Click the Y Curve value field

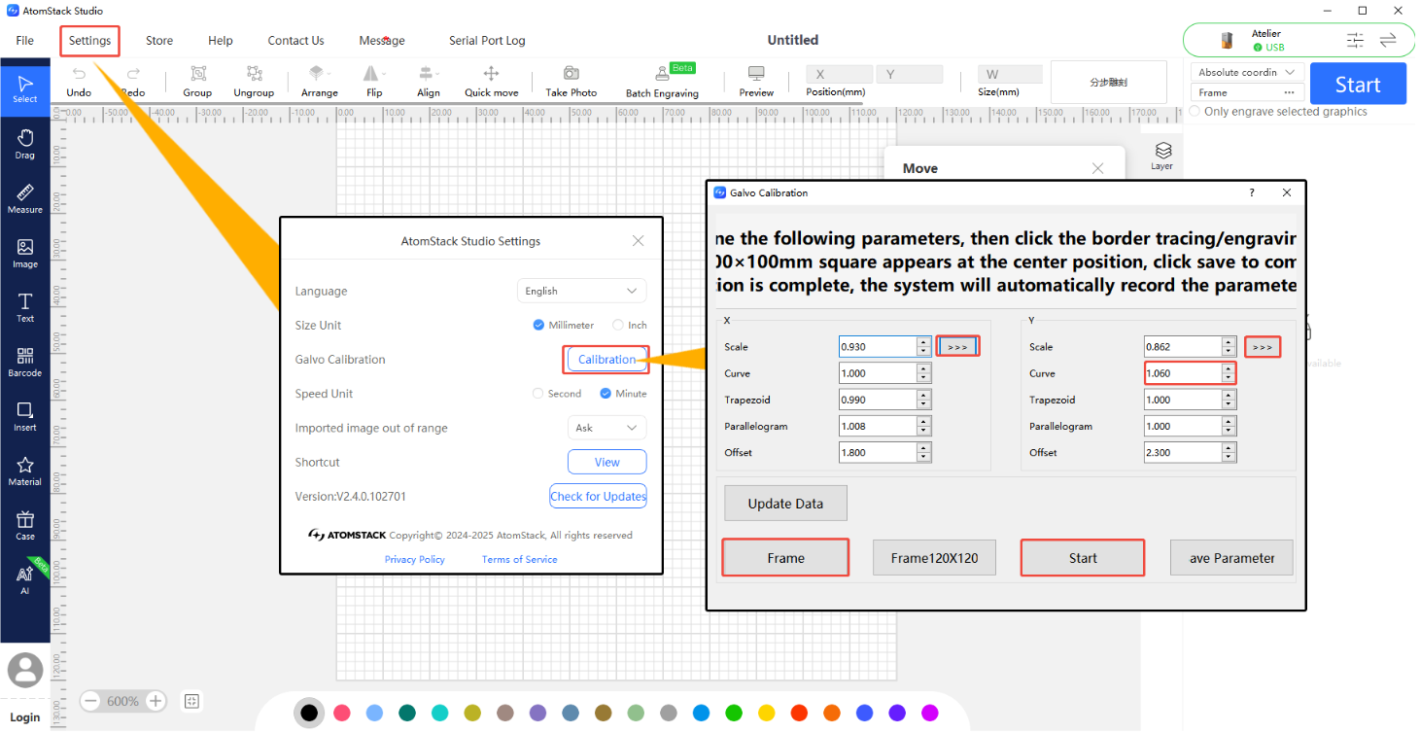(1190, 373)
